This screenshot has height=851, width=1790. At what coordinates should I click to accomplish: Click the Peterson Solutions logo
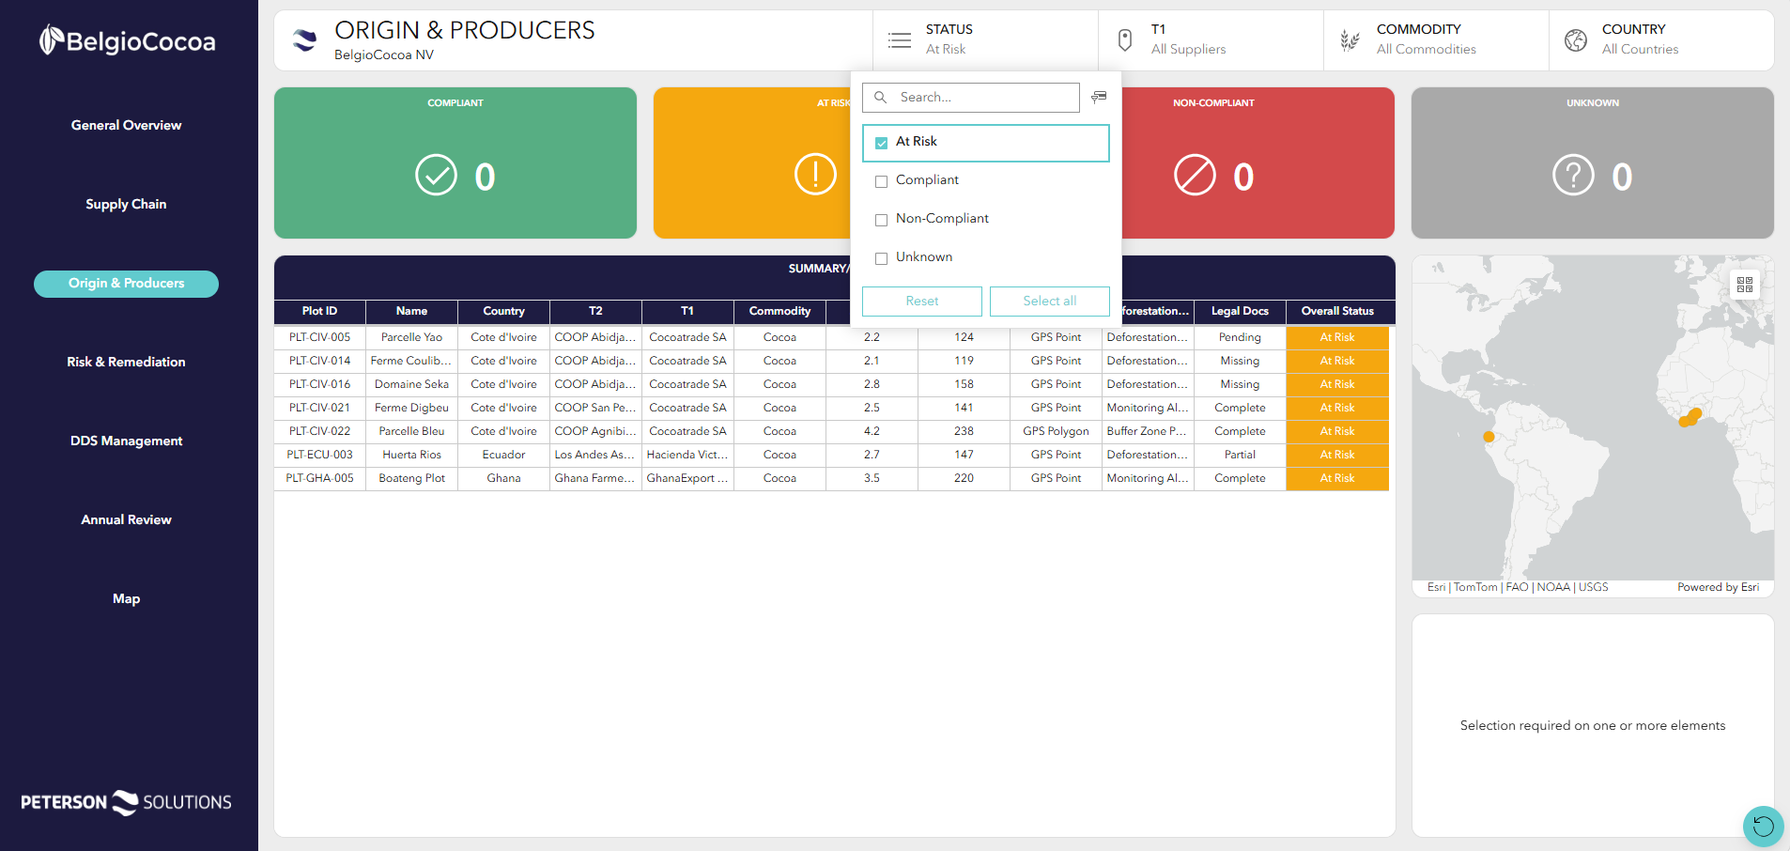tap(126, 802)
